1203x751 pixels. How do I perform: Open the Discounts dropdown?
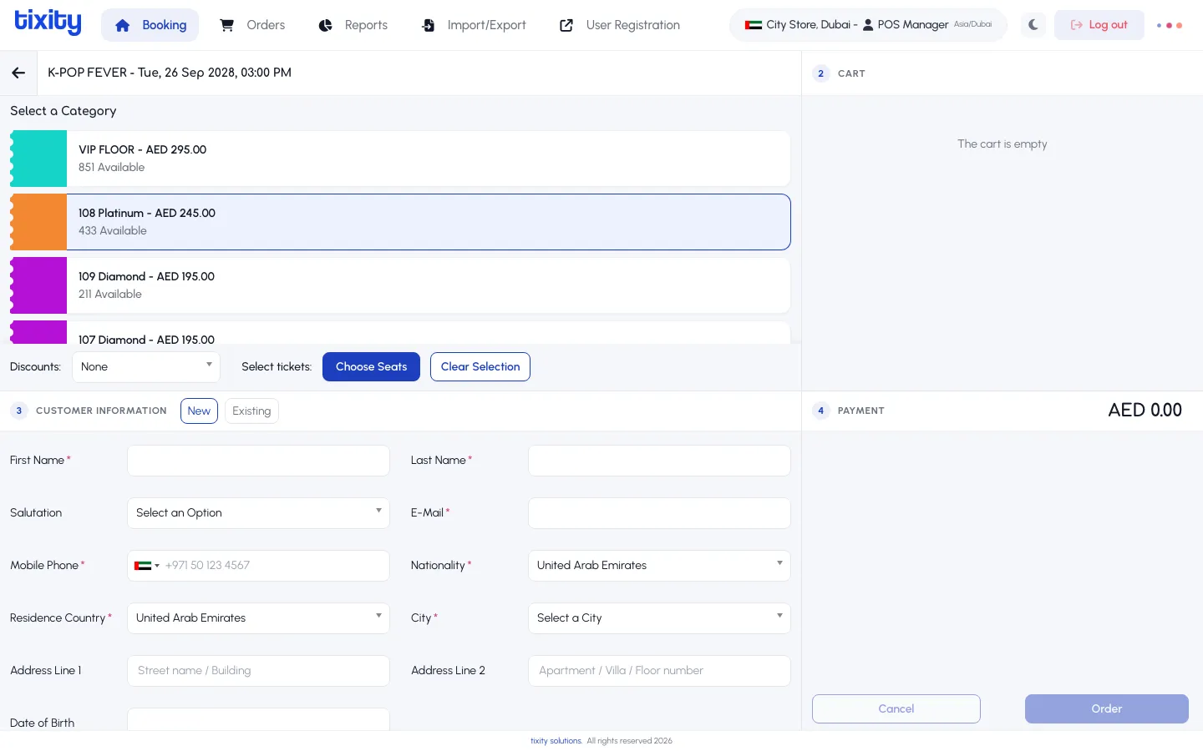(146, 367)
